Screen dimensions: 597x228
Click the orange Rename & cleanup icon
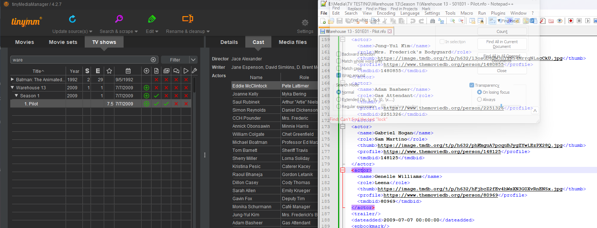coord(187,19)
